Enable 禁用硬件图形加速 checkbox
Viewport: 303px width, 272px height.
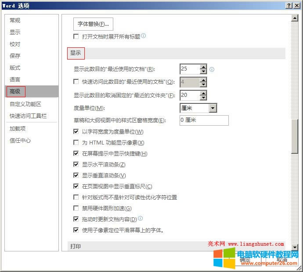pos(76,208)
